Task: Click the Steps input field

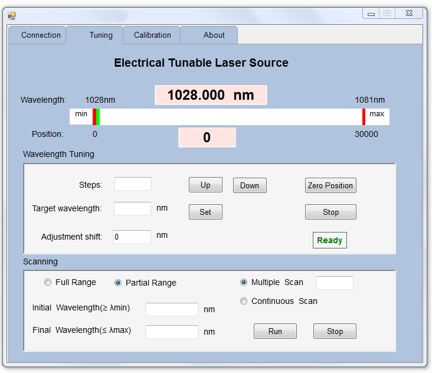Action: coord(133,184)
